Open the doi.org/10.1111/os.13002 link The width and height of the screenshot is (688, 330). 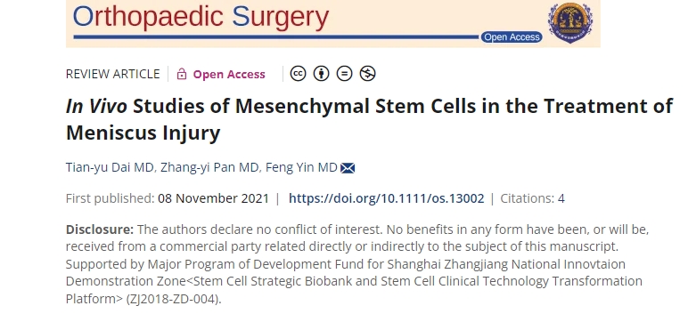coord(386,198)
